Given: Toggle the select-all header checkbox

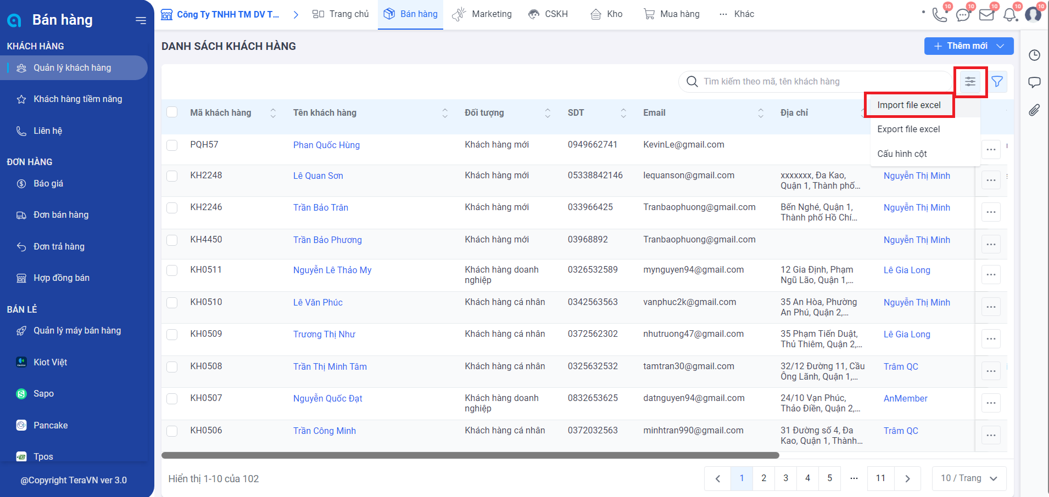Looking at the screenshot, I should tap(172, 112).
